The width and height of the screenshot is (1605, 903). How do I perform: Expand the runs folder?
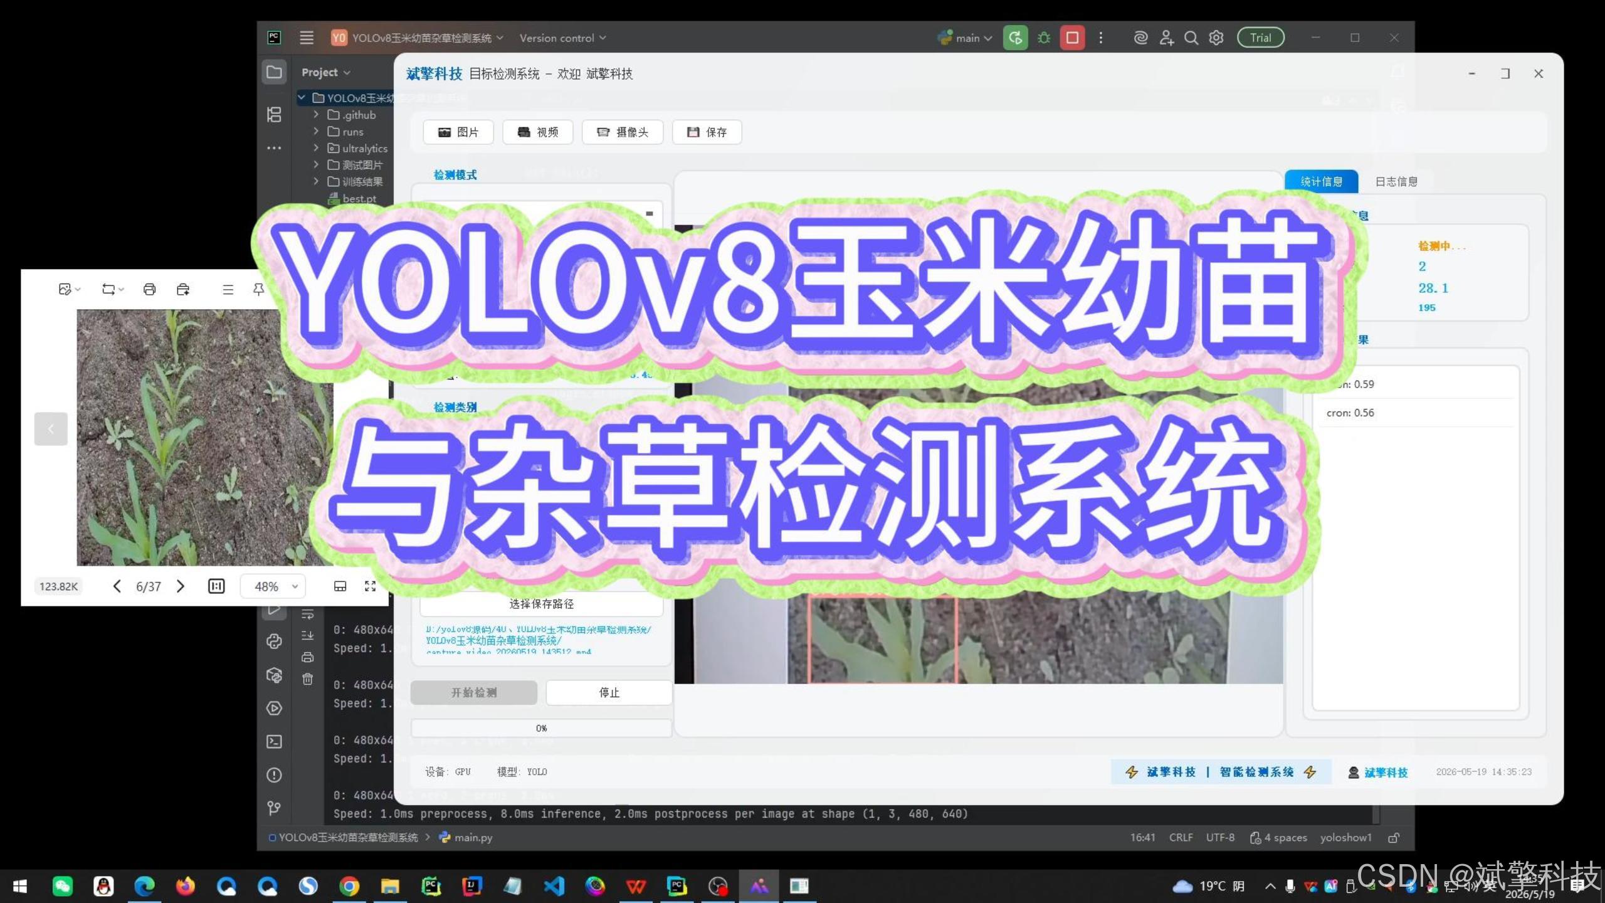316,132
